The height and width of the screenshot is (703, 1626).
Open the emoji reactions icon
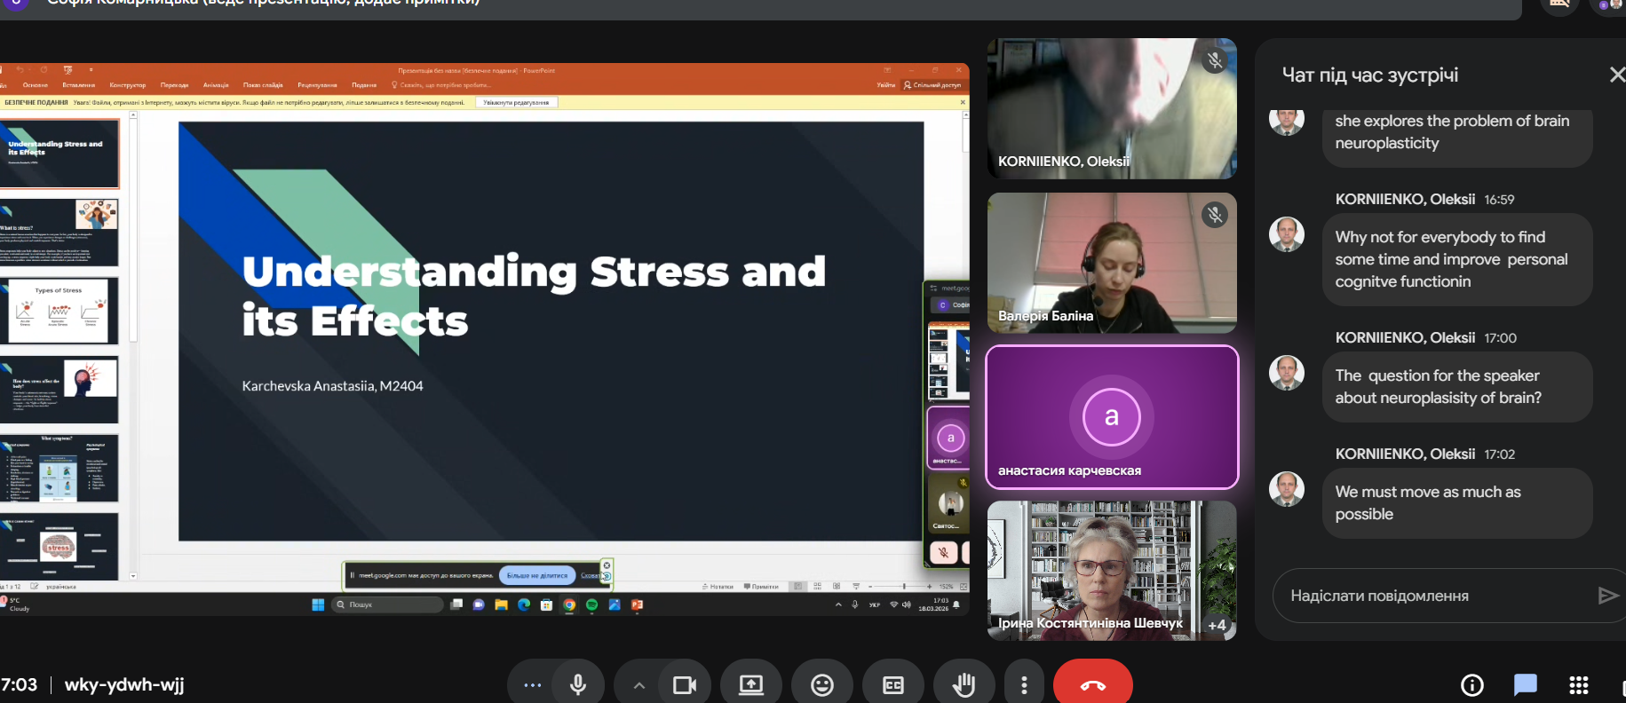click(822, 684)
